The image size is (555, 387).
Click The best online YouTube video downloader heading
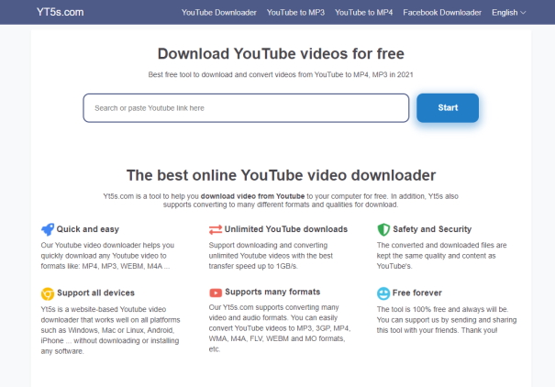coord(281,175)
